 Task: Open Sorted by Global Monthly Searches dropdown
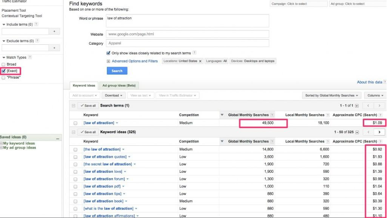[x=331, y=95]
